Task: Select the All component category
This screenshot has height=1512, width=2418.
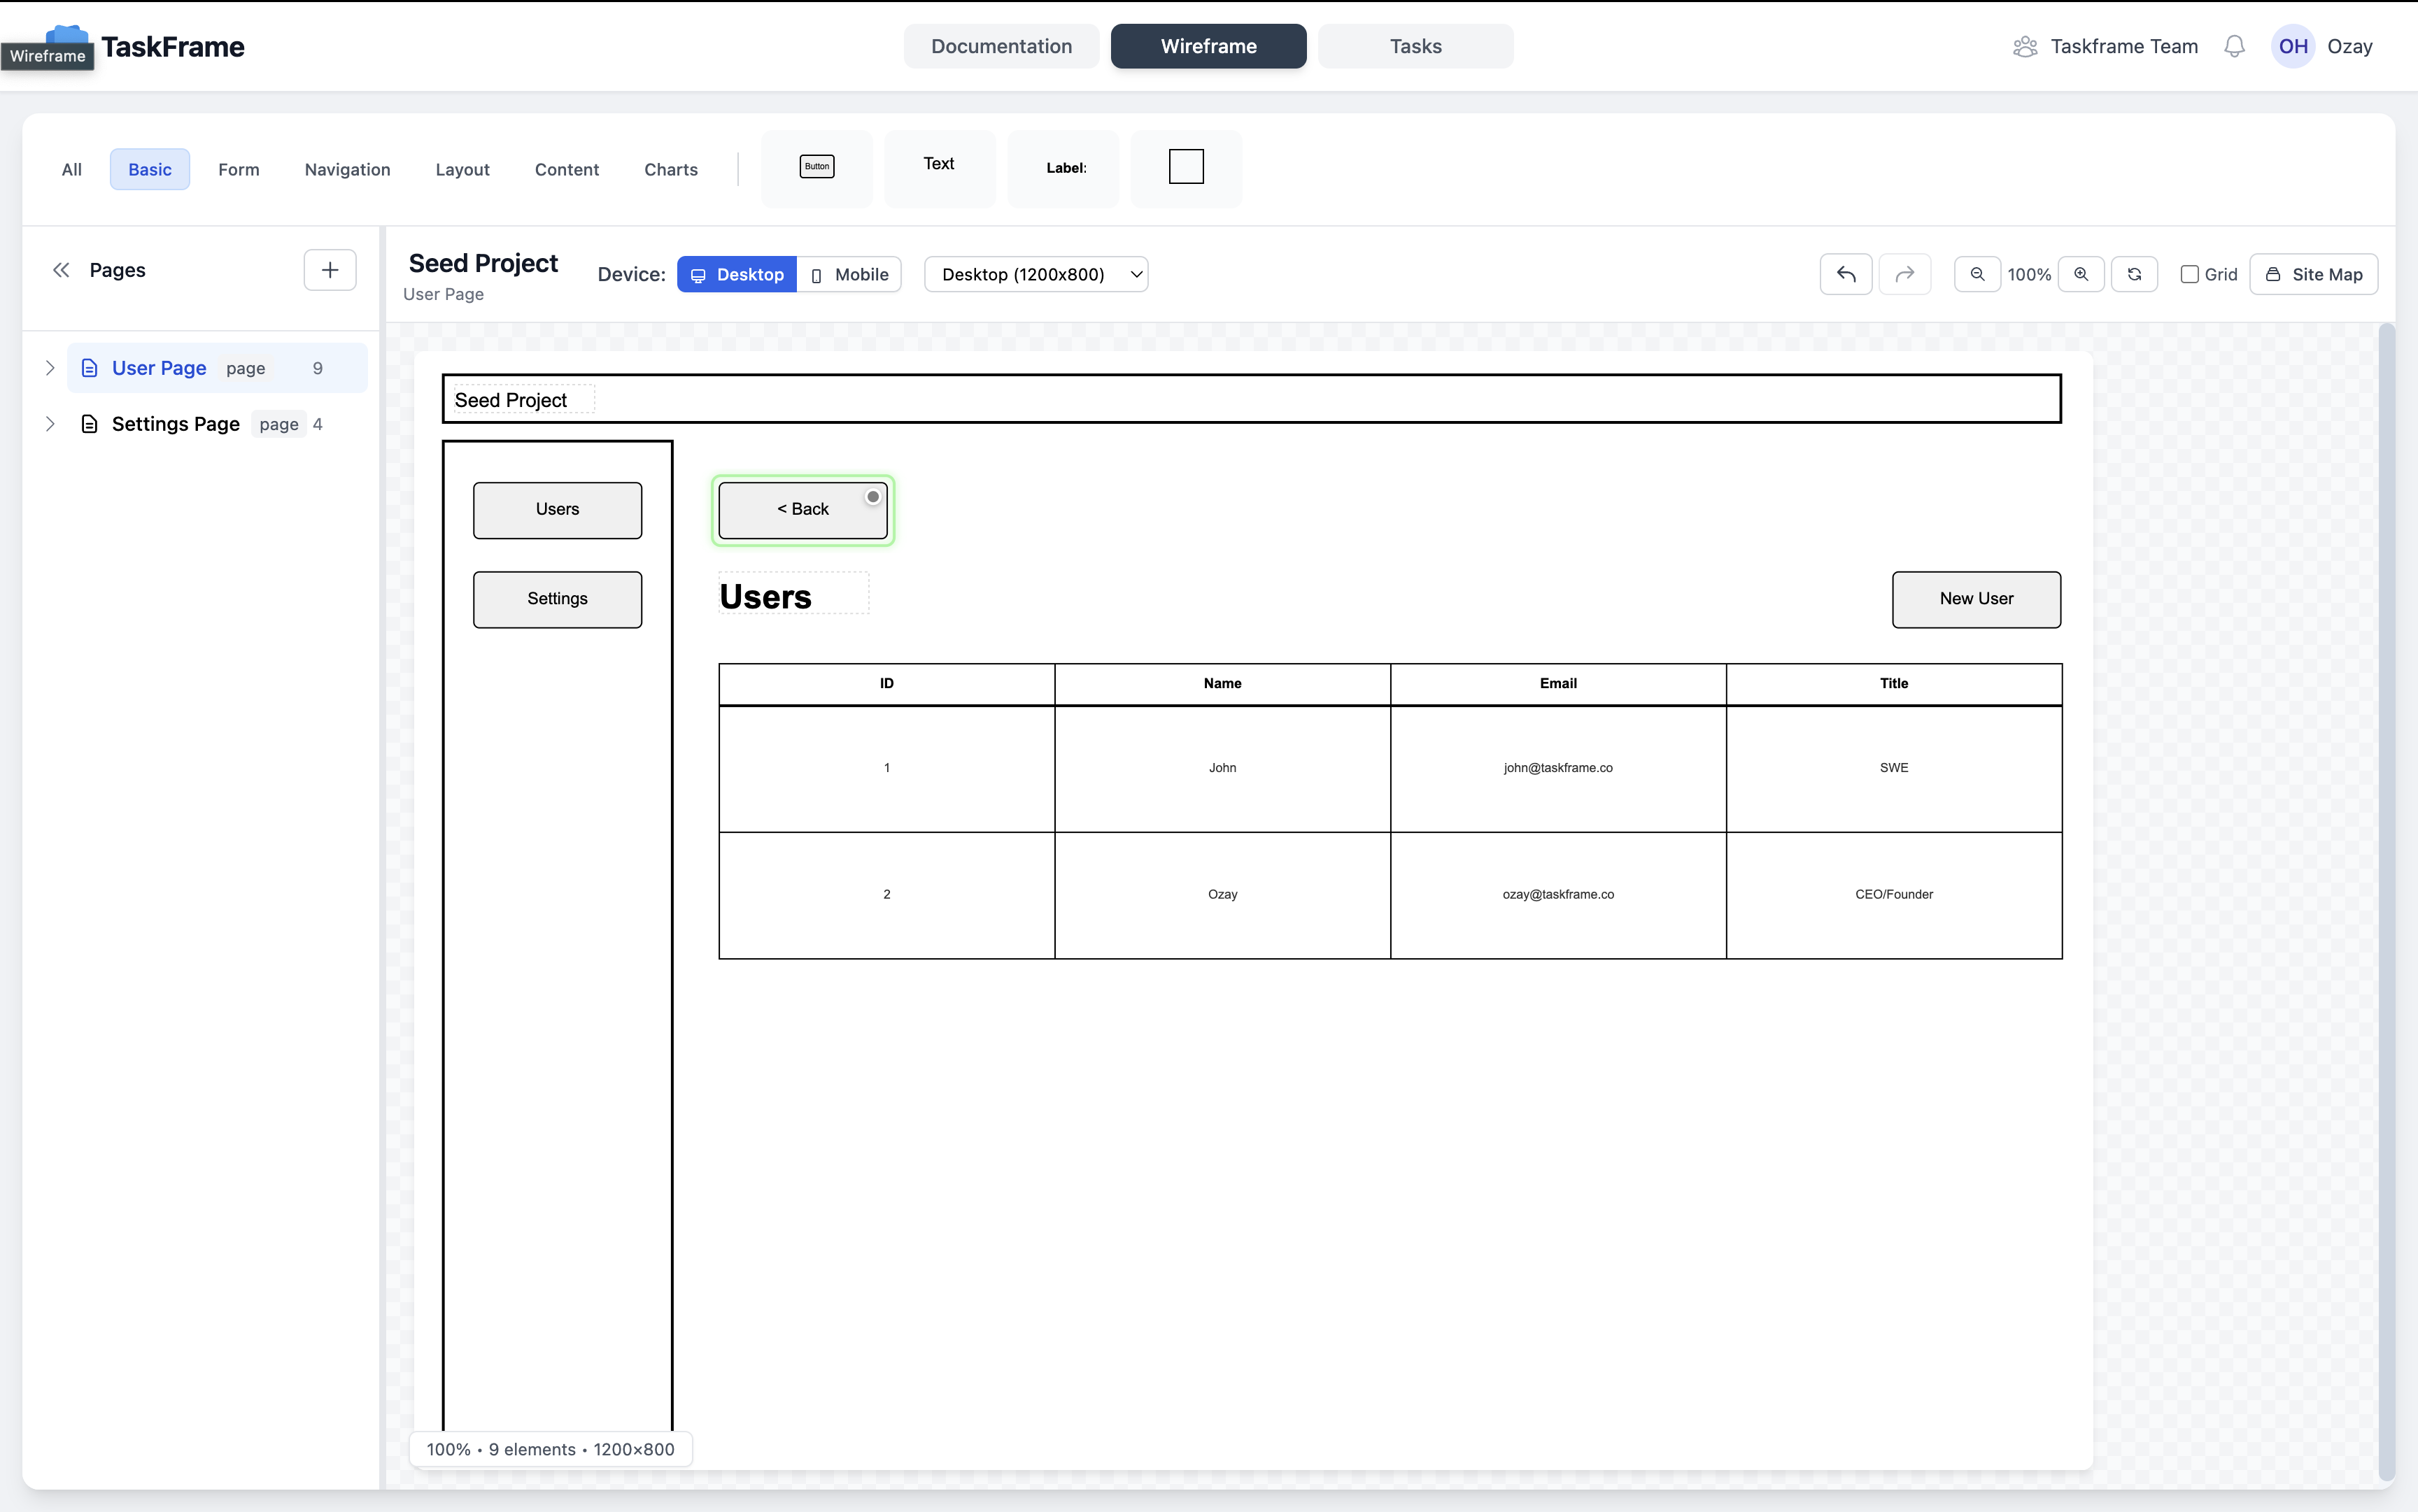Action: point(71,169)
